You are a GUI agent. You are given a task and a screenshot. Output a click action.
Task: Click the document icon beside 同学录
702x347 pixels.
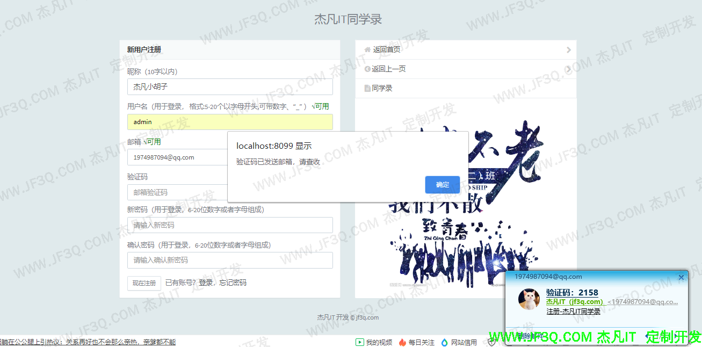[x=367, y=88]
